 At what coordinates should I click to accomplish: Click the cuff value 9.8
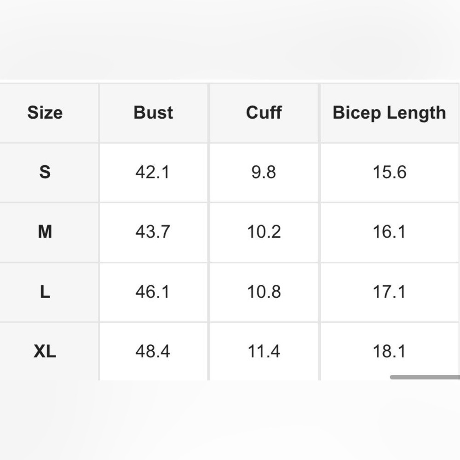pyautogui.click(x=264, y=172)
